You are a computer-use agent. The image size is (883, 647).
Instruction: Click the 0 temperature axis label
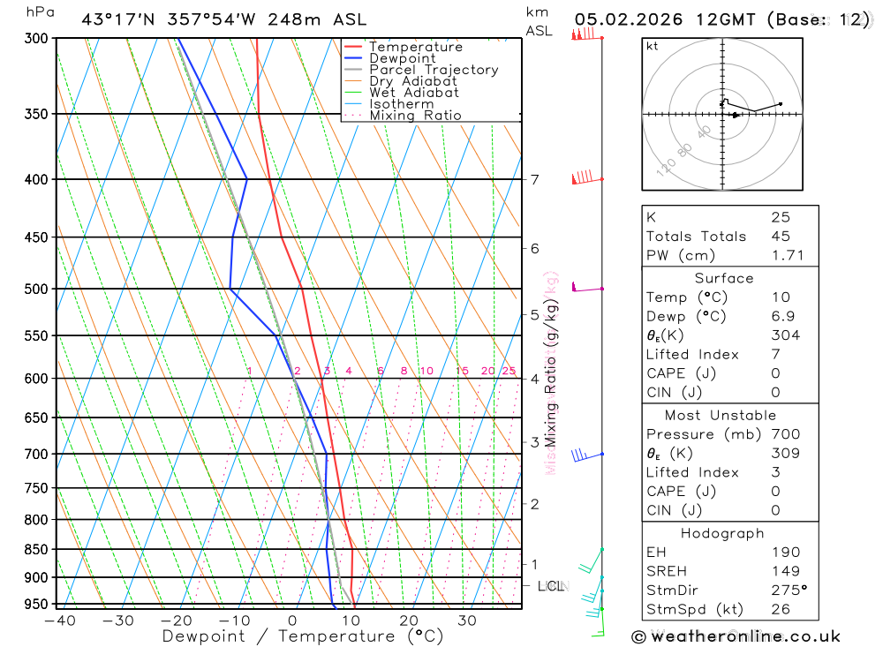pyautogui.click(x=292, y=621)
